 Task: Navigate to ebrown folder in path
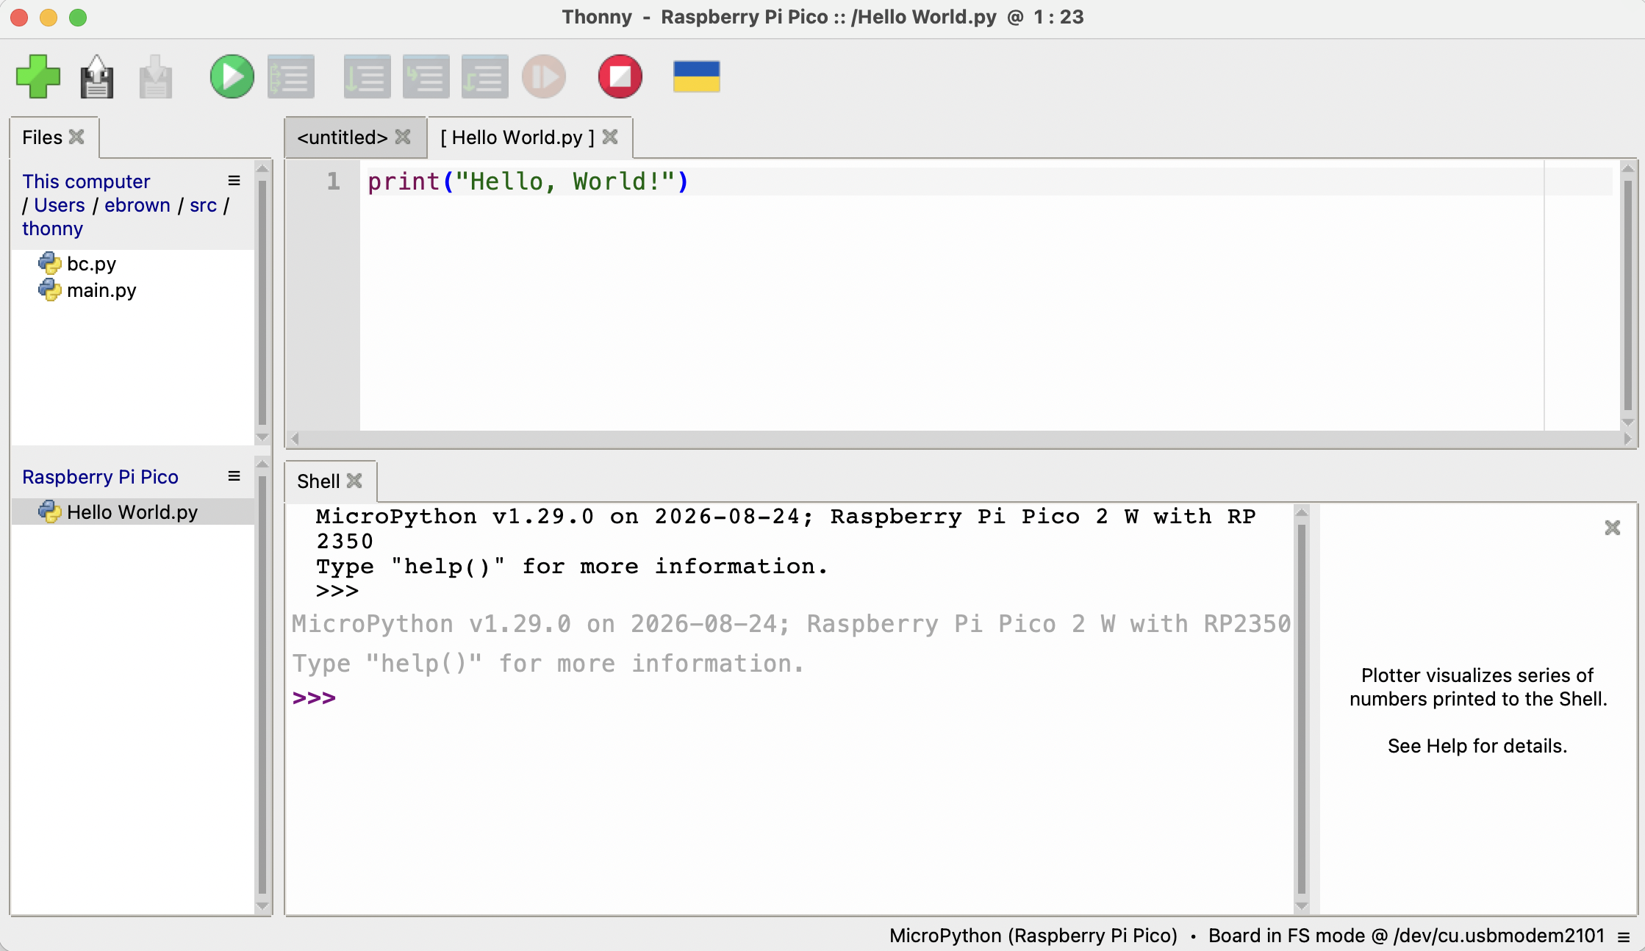[x=137, y=205]
